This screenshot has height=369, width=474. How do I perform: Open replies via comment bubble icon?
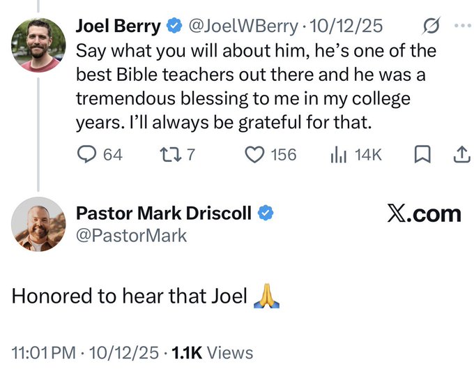click(x=87, y=154)
